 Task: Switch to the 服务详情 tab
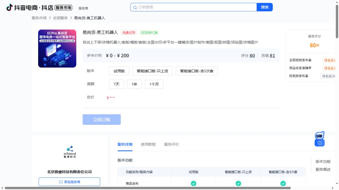125,144
